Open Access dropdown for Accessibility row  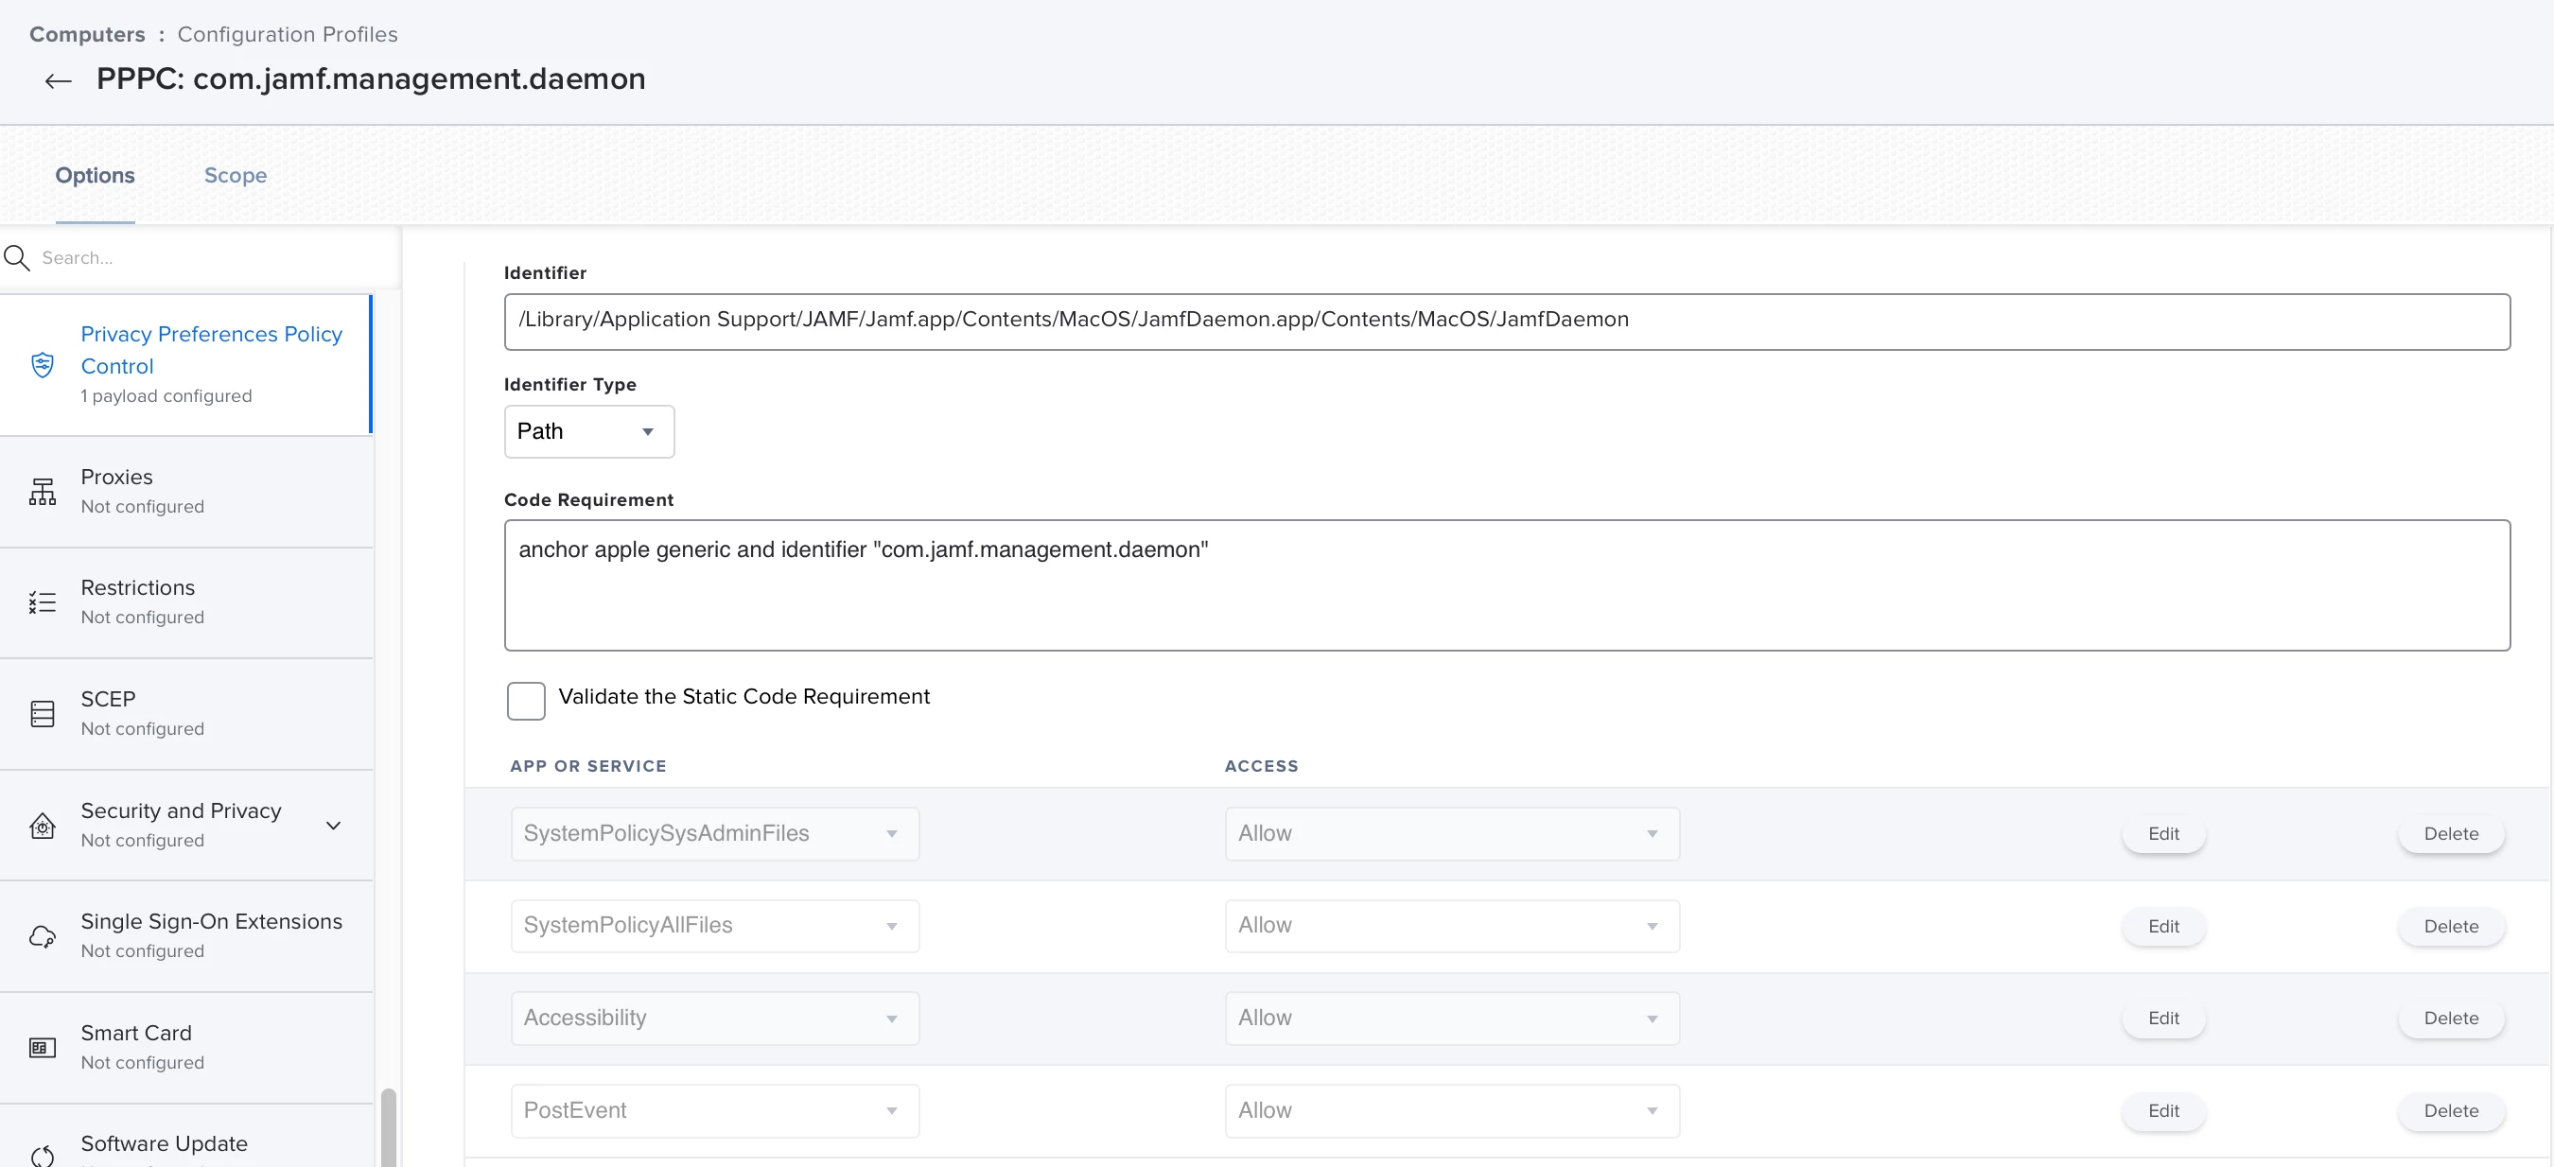(1451, 1019)
